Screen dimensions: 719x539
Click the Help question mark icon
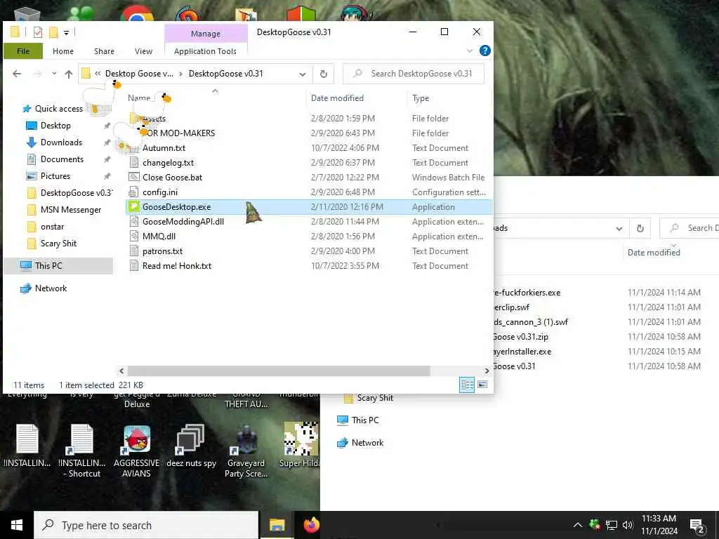pos(484,51)
